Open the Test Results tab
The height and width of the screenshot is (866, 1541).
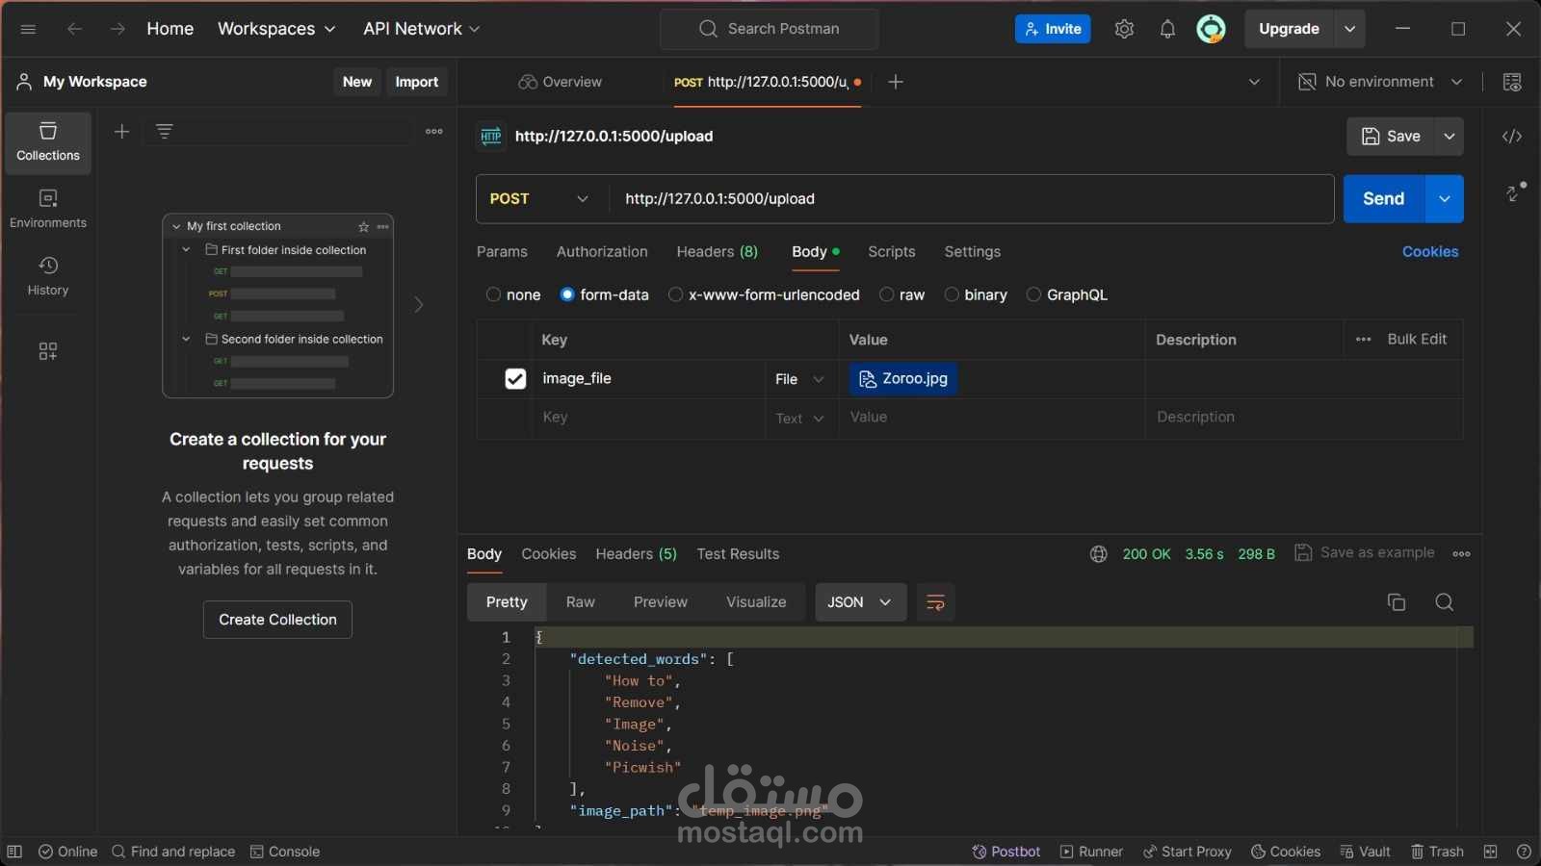coord(738,554)
